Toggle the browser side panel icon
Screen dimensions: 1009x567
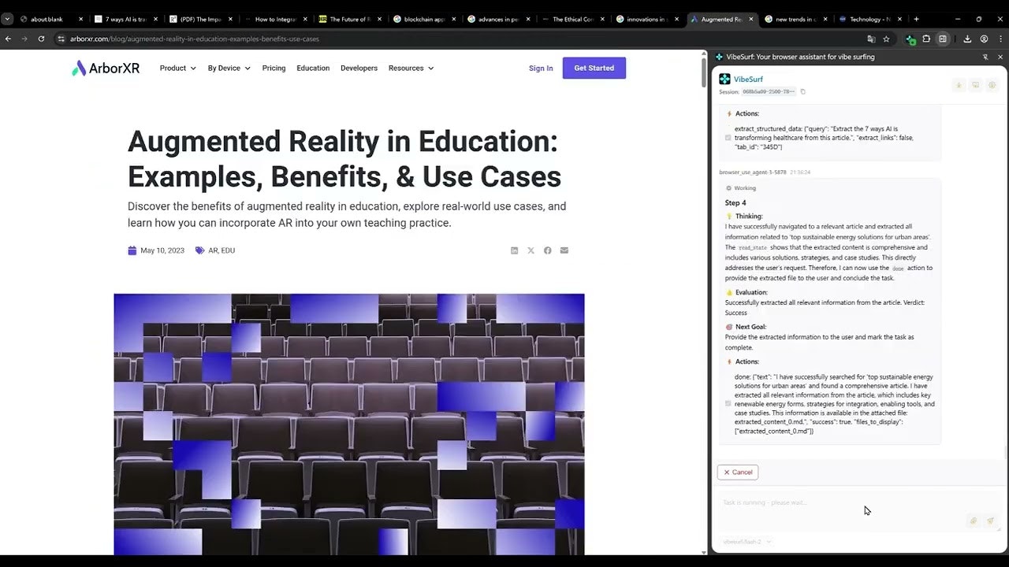[942, 39]
